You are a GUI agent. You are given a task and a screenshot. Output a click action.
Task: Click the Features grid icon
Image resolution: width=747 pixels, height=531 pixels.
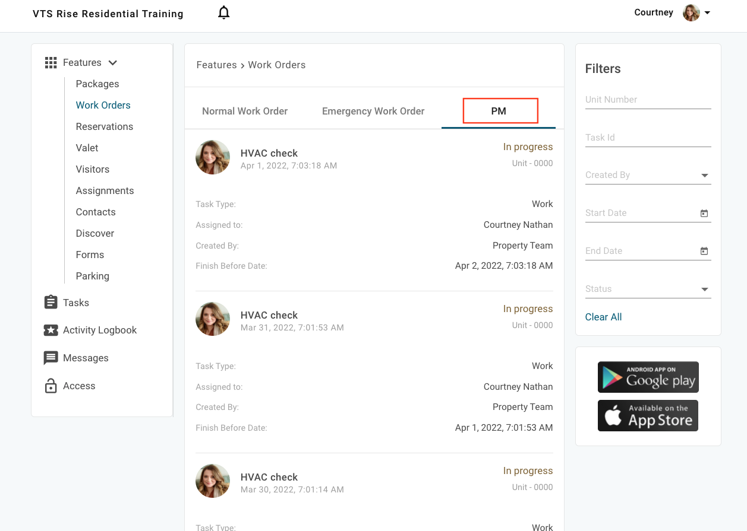coord(51,63)
